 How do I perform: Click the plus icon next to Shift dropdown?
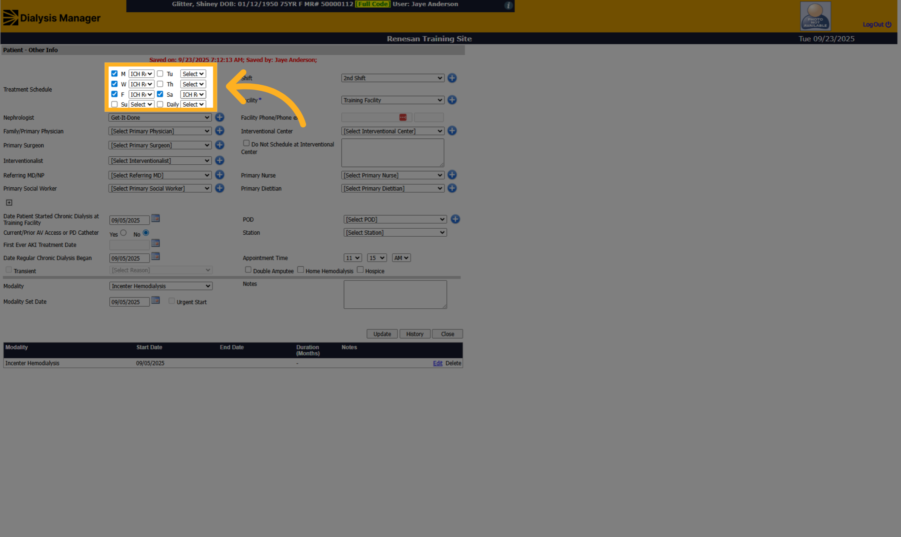[x=452, y=78]
